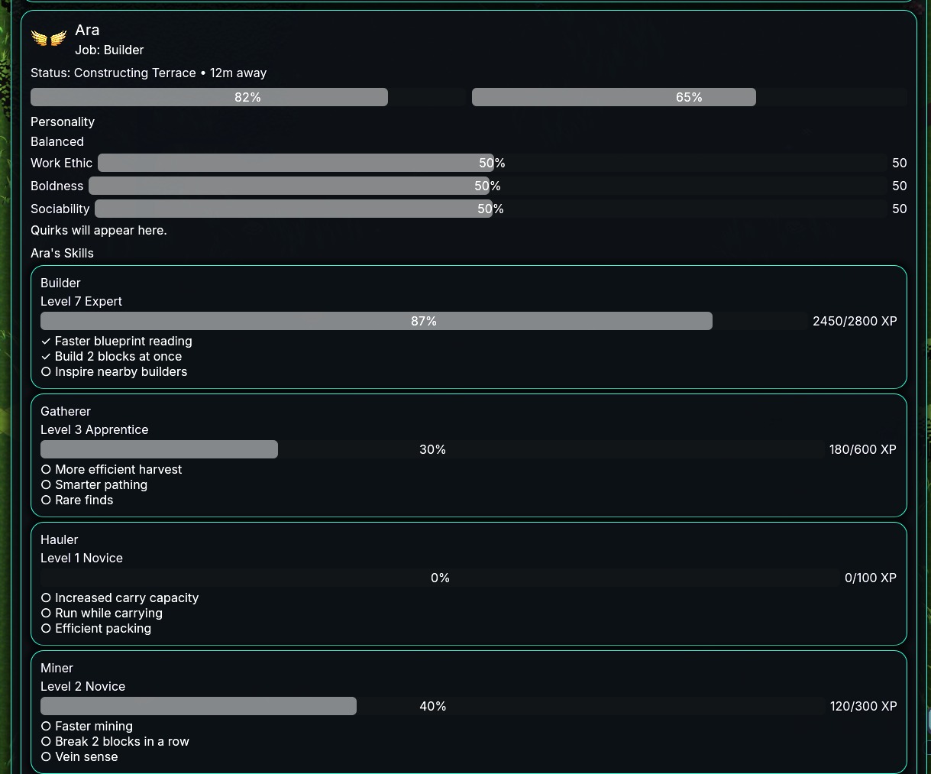Click the Work Ethic 50% slider bar
The image size is (931, 774).
coord(493,164)
